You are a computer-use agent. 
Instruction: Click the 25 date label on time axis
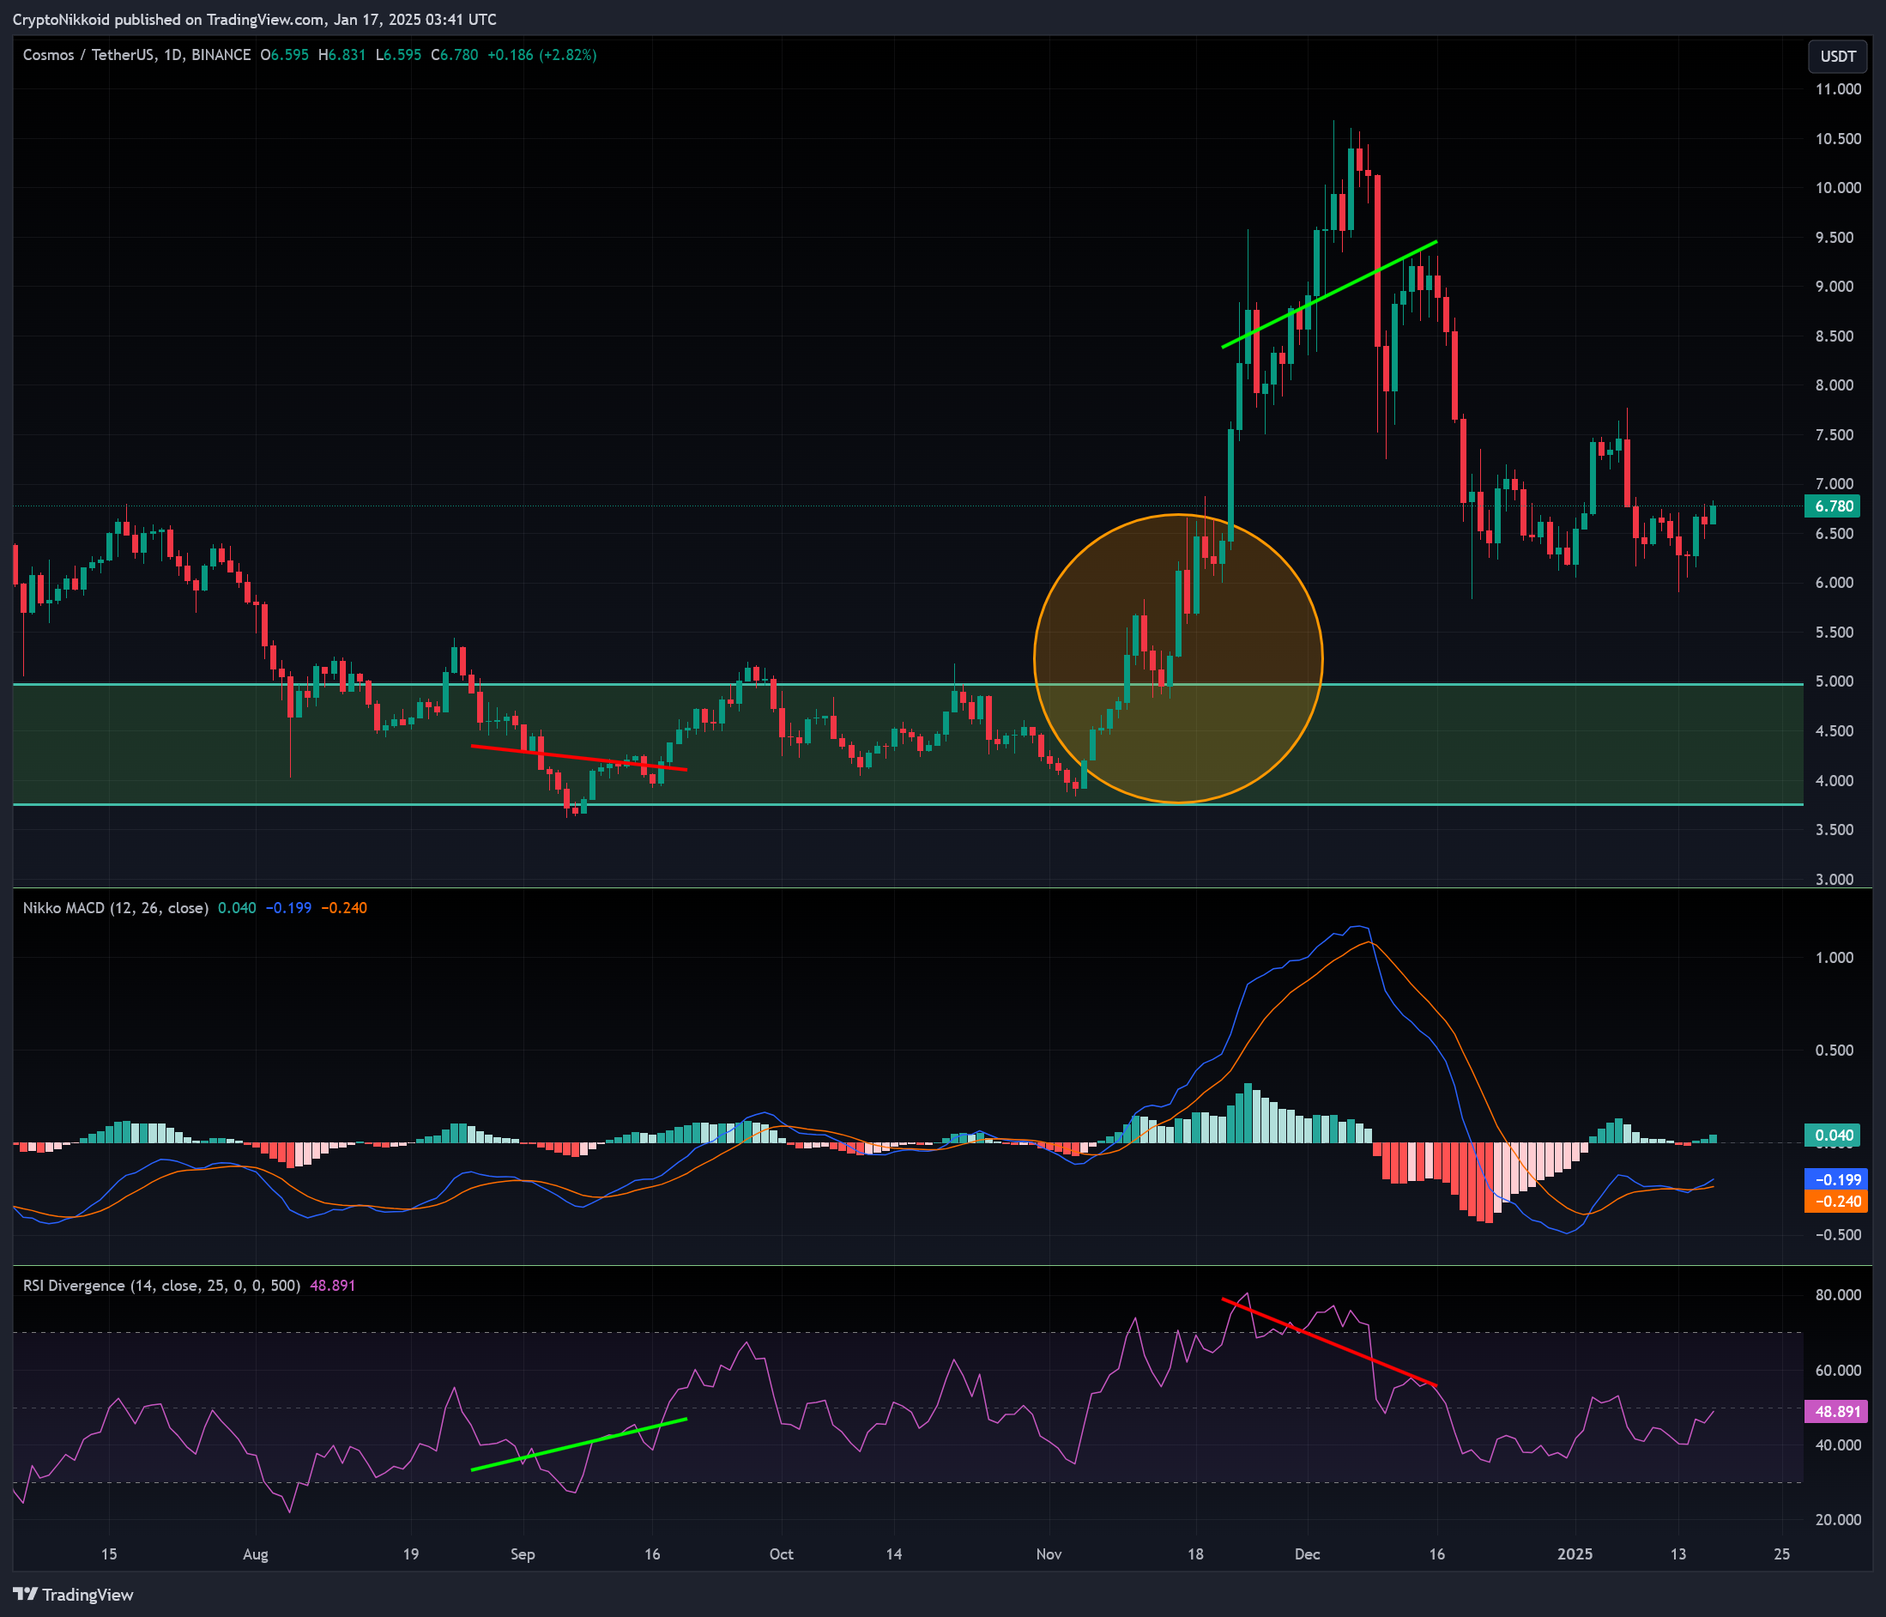[1782, 1554]
